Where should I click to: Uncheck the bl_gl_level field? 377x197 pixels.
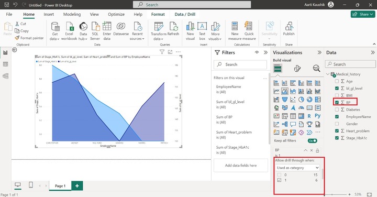(337, 88)
